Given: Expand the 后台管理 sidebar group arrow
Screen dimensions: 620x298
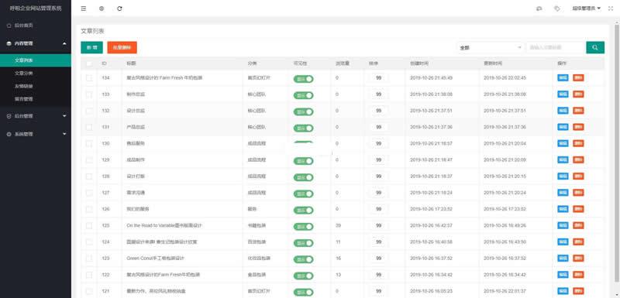Looking at the screenshot, I should 64,116.
